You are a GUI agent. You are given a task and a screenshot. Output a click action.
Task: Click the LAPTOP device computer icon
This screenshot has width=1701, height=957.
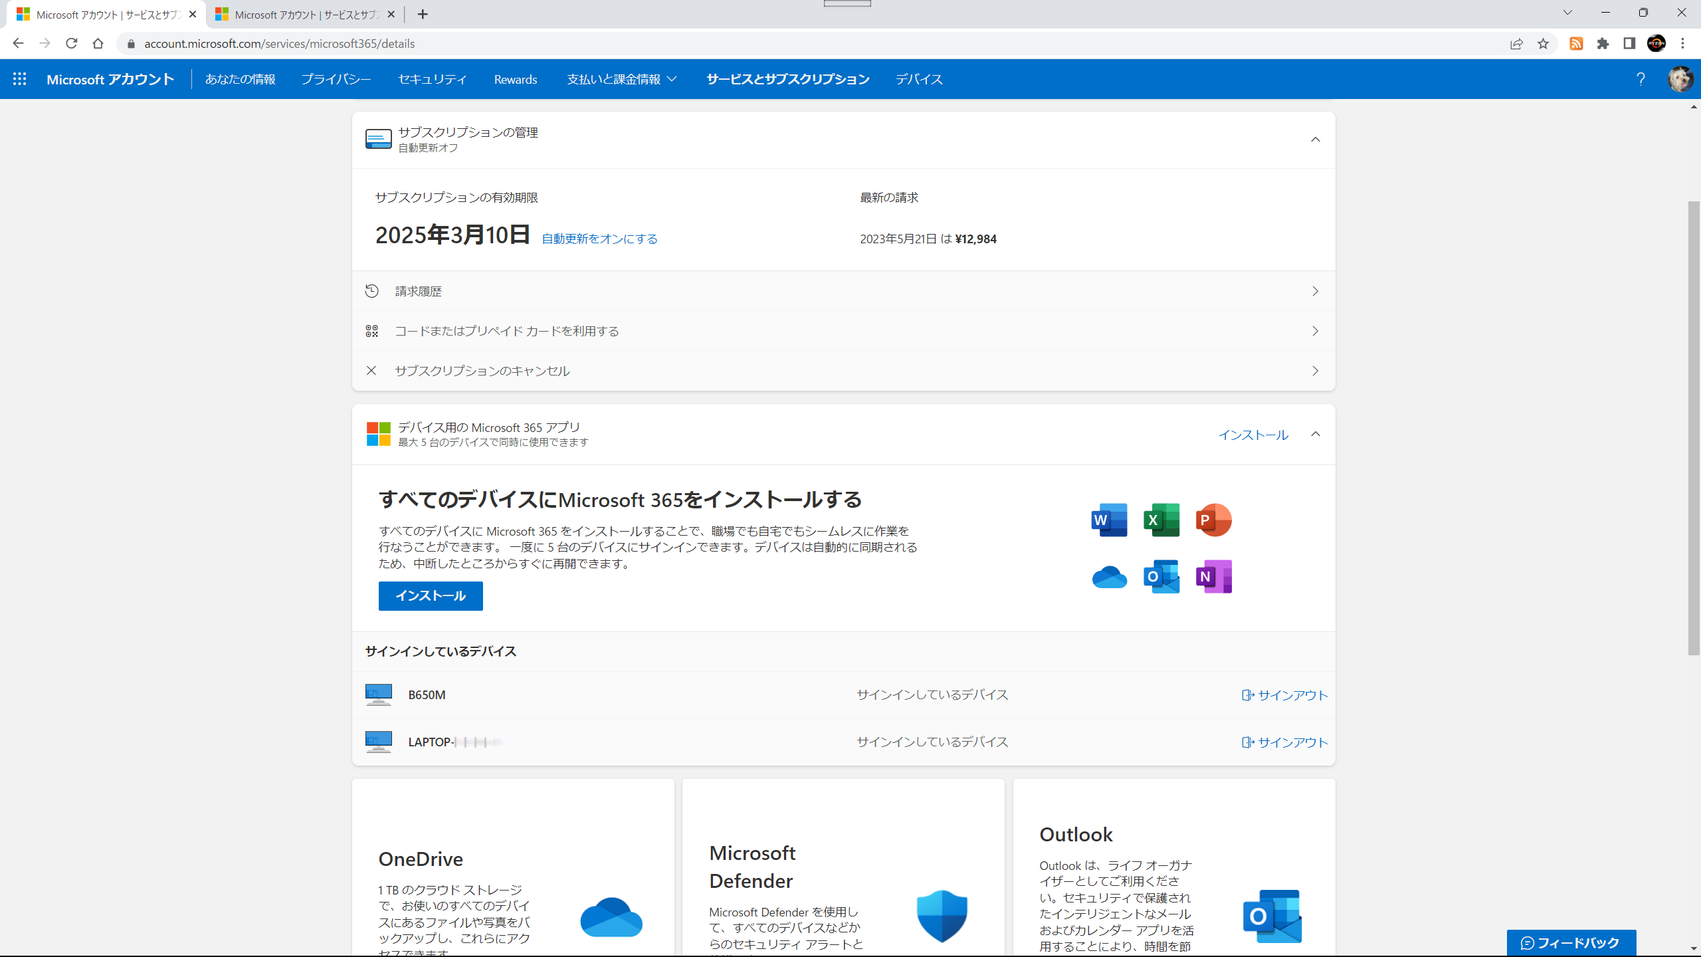tap(379, 742)
